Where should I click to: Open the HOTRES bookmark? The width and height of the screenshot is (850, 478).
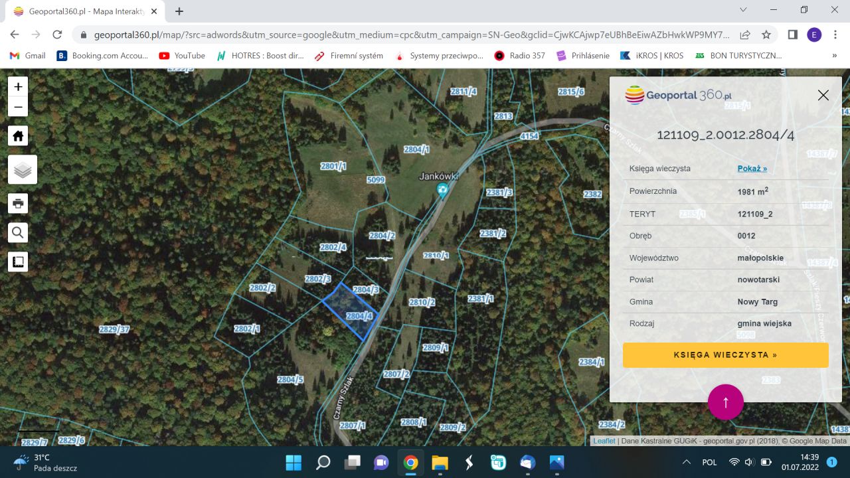pos(260,56)
